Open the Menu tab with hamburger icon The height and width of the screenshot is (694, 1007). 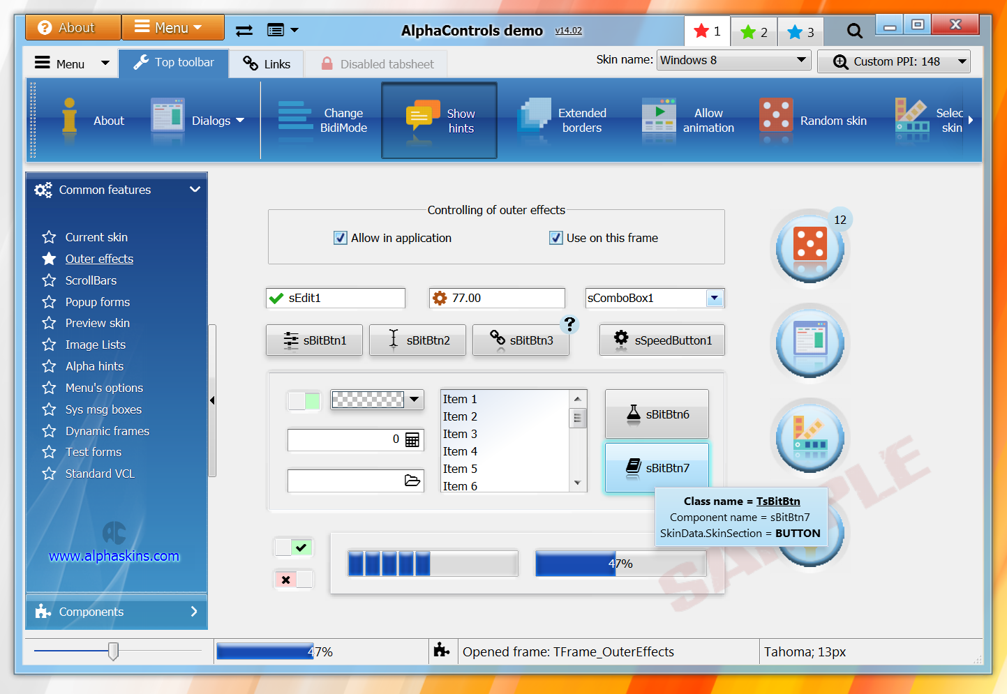click(72, 63)
